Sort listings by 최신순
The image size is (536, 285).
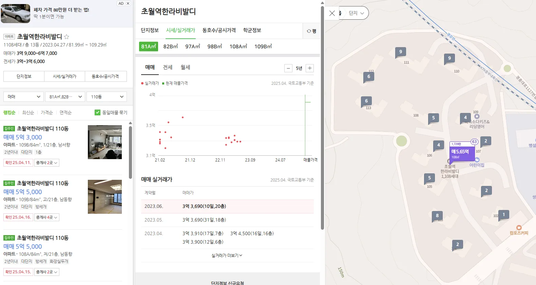[28, 113]
